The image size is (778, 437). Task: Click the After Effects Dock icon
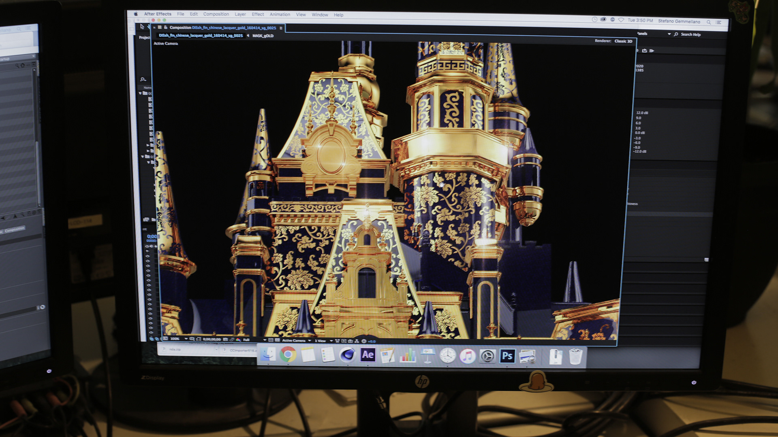coord(368,355)
